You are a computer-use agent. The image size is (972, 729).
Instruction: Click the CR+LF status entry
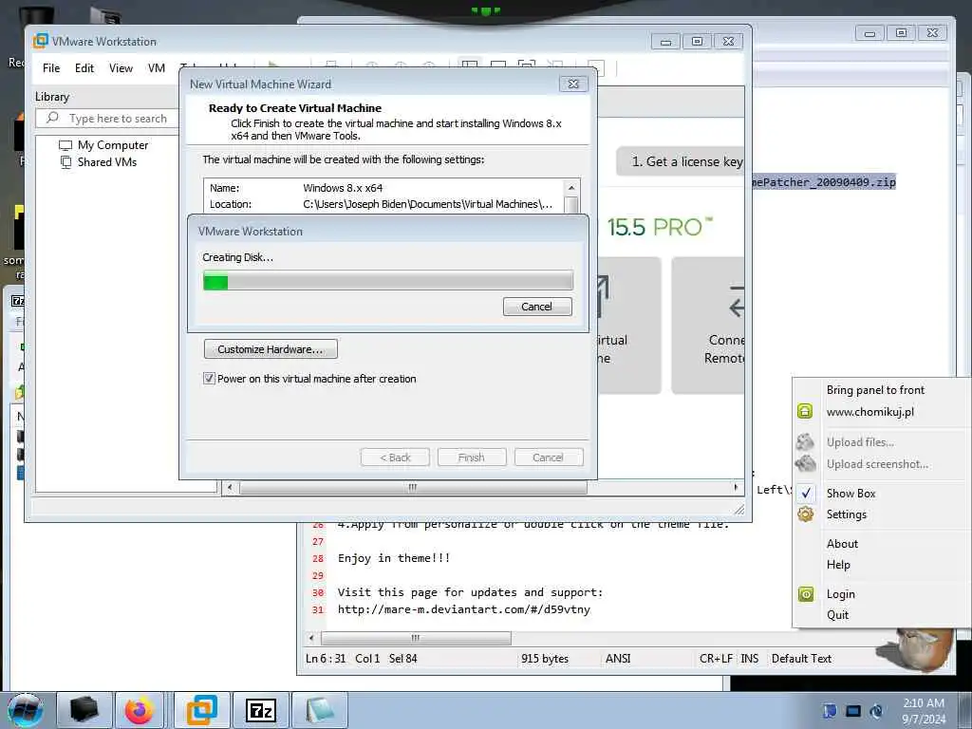716,659
